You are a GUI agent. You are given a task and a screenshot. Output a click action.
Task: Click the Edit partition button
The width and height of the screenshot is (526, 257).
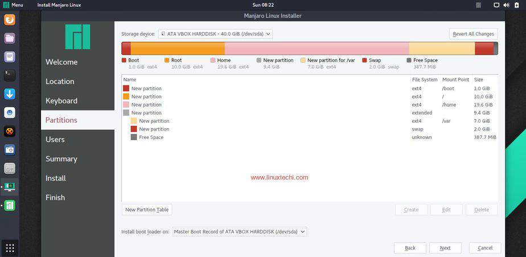tap(446, 210)
